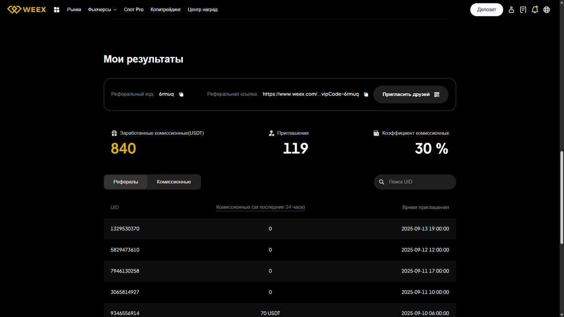The image size is (564, 317).
Task: Click the referral link URL text
Action: tap(311, 94)
